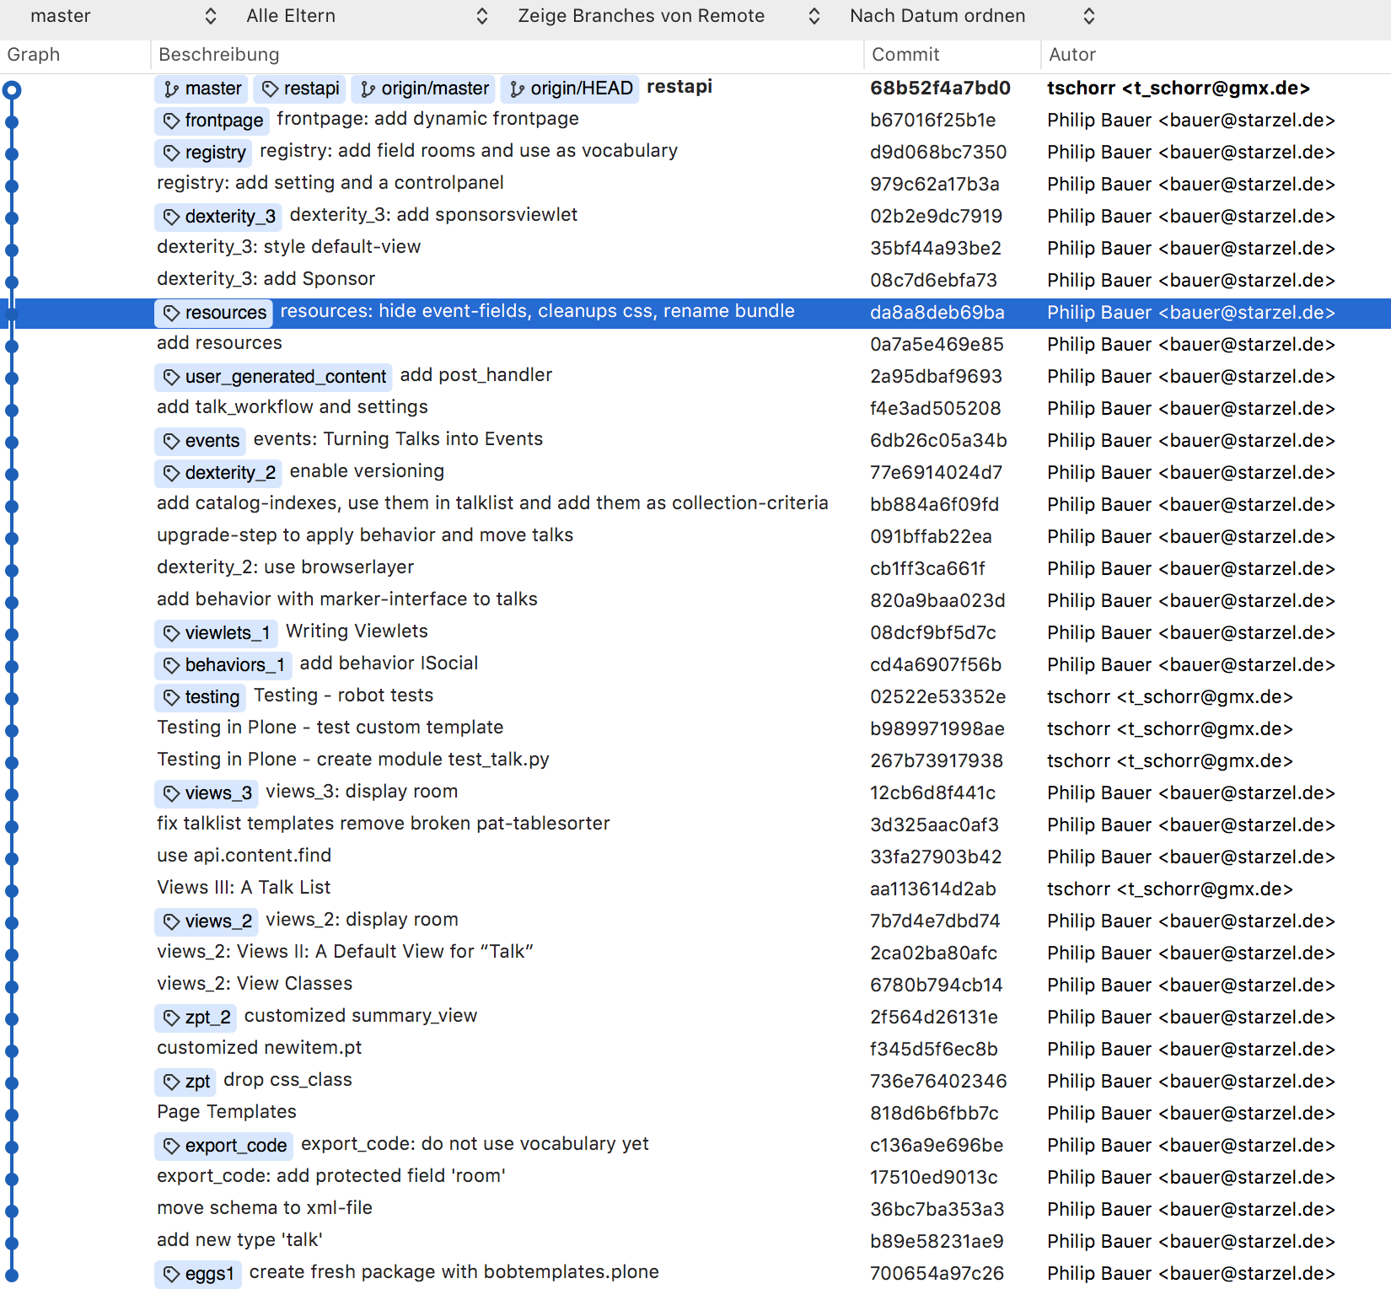Select the 'use api.content.find' commit

tap(244, 856)
